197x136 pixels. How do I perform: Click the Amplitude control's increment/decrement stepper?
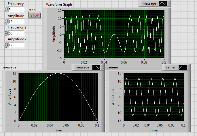pos(6,22)
